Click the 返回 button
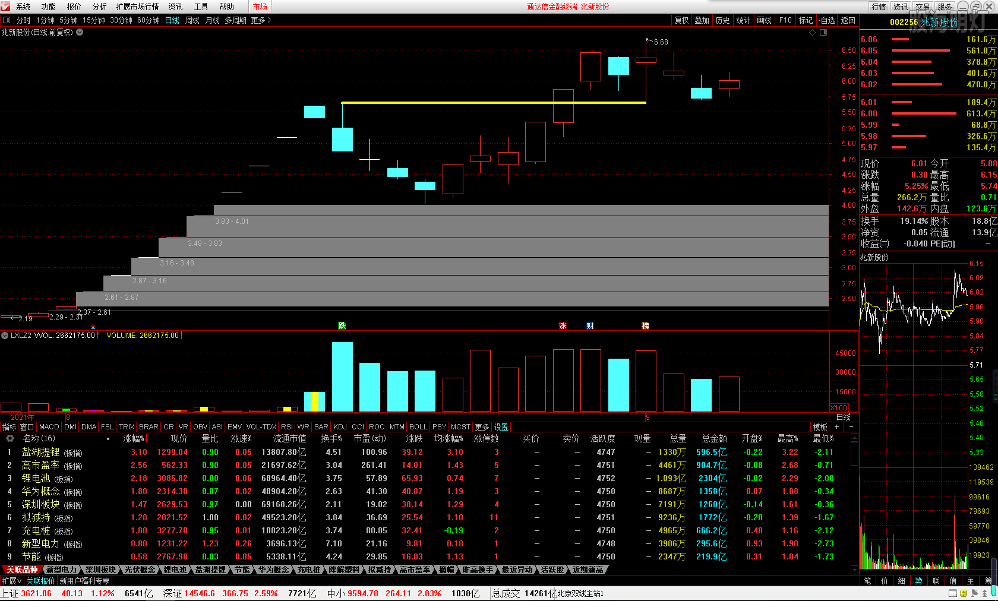Image resolution: width=998 pixels, height=601 pixels. coord(848,20)
